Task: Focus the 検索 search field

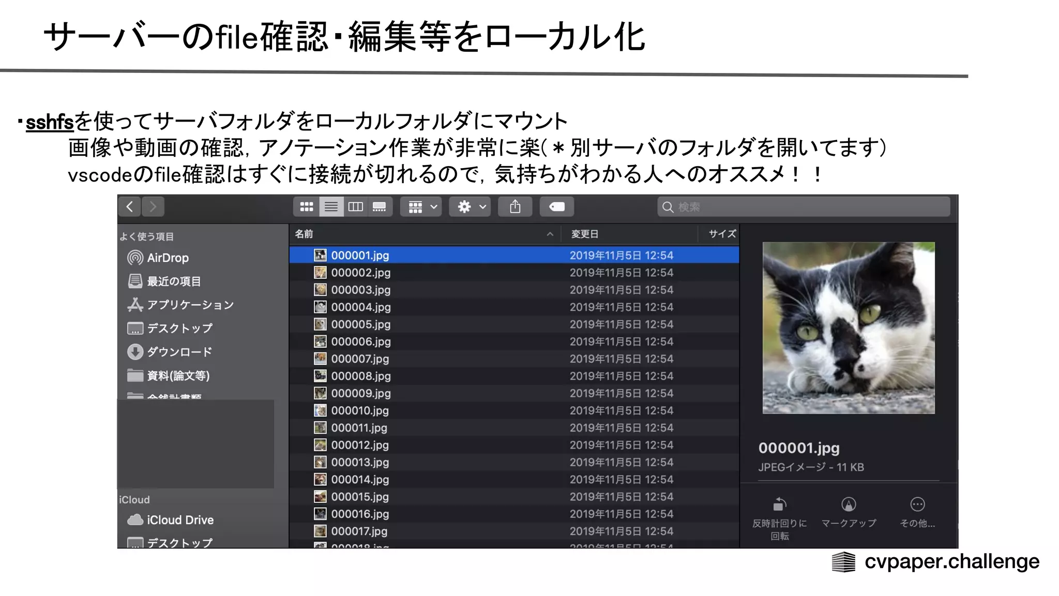Action: tap(804, 207)
